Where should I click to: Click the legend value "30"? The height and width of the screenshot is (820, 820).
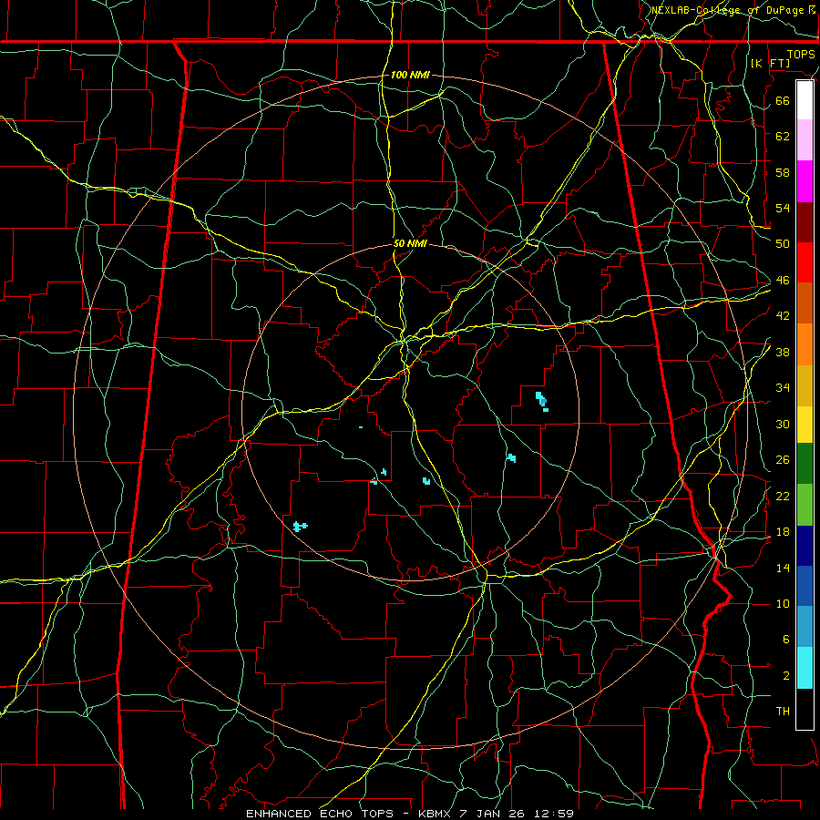[783, 424]
